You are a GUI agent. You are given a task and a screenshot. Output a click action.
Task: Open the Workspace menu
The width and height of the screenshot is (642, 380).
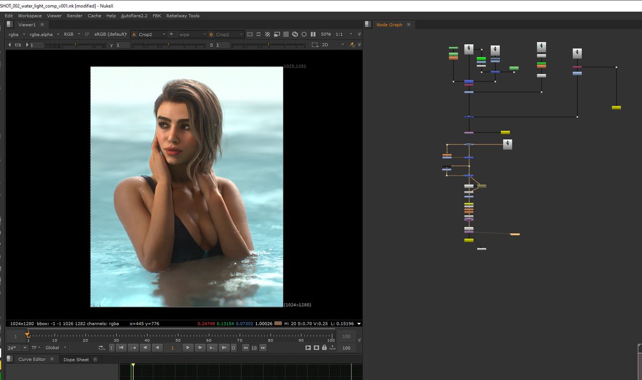tap(30, 16)
